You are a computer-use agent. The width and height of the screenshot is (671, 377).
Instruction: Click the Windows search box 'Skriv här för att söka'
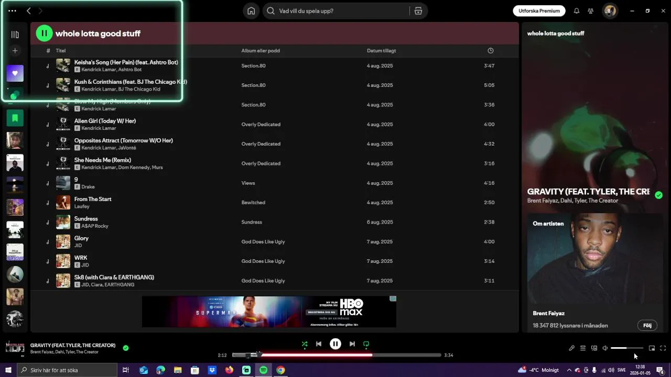click(67, 370)
